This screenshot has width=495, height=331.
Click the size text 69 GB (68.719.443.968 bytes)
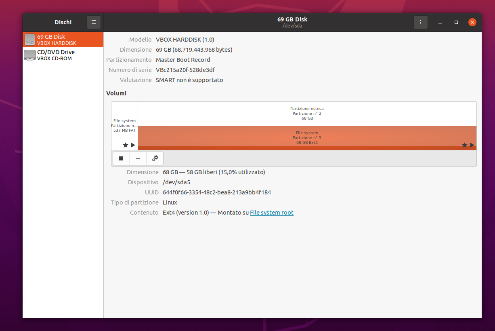tap(194, 50)
